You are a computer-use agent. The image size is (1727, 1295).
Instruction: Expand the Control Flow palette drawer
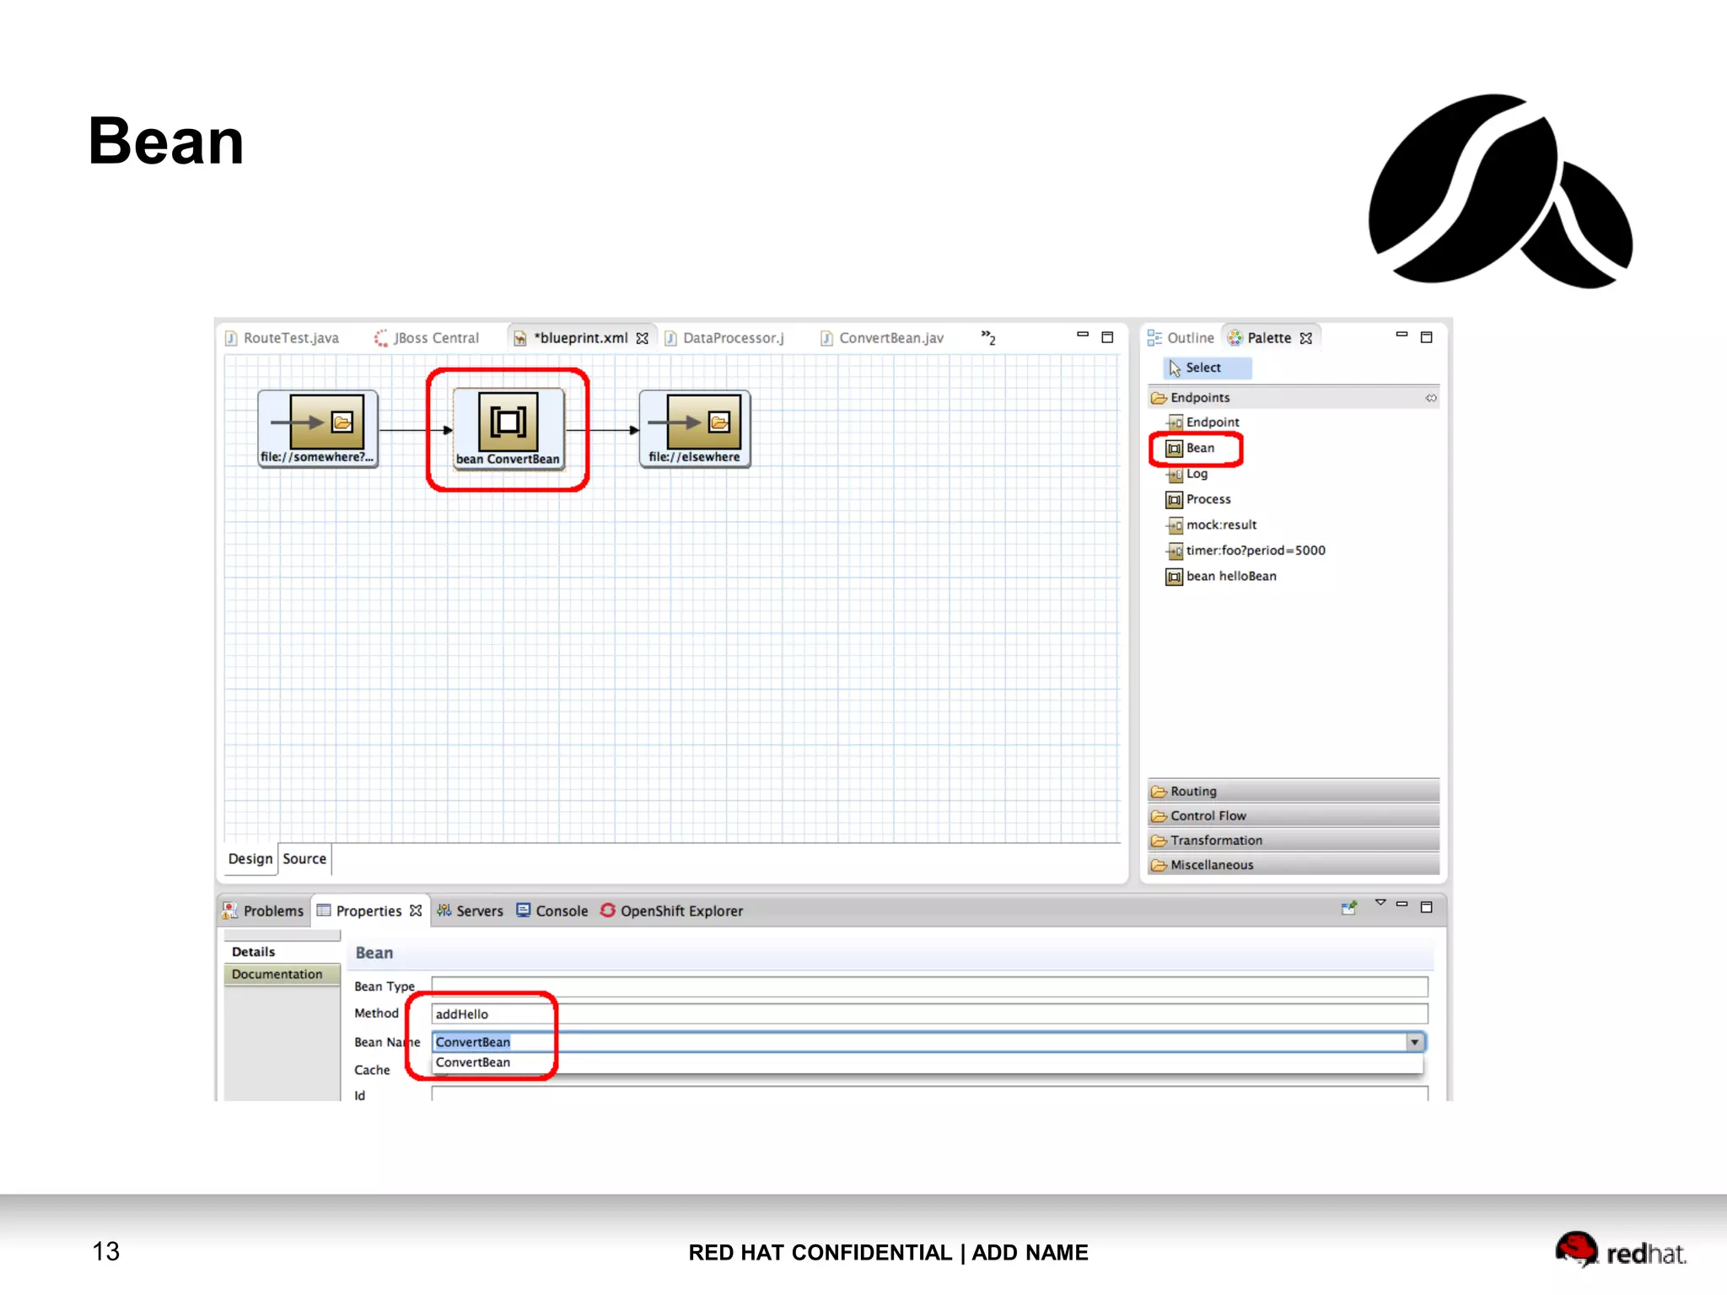tap(1294, 815)
